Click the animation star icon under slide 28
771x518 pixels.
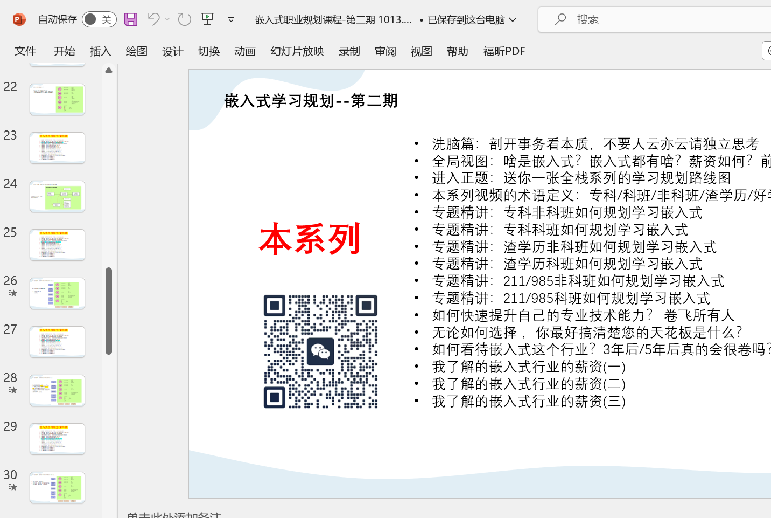[12, 390]
